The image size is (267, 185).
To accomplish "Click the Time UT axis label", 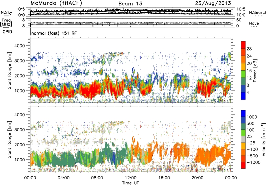I will (130, 183).
